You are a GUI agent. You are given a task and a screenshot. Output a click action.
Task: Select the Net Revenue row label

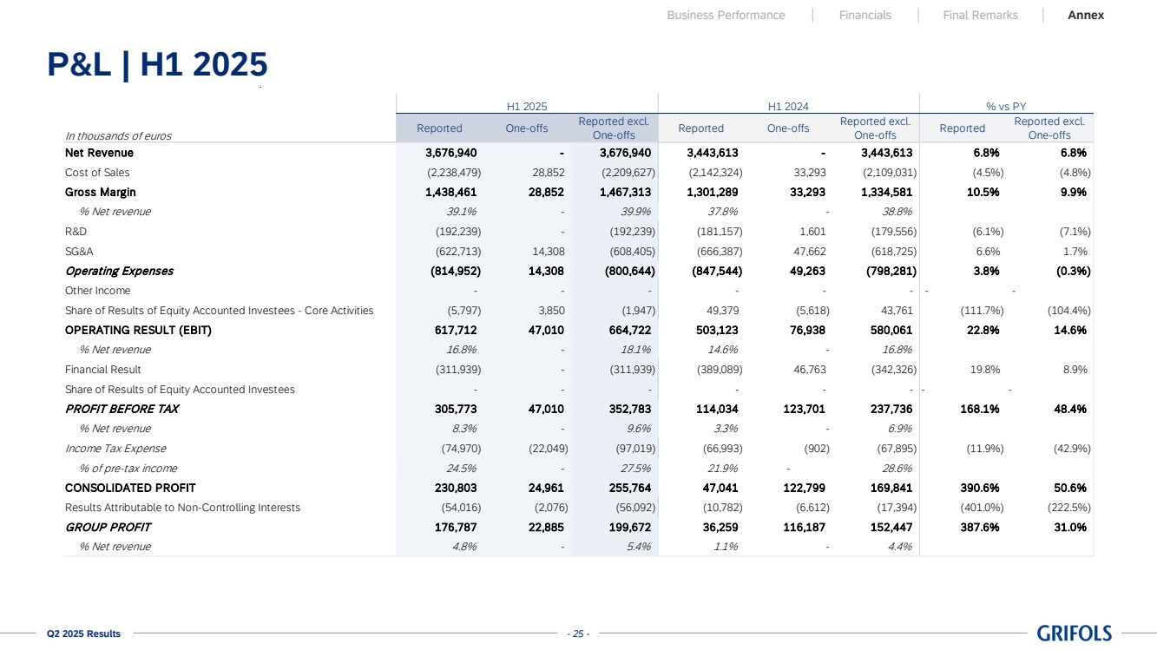click(x=99, y=153)
